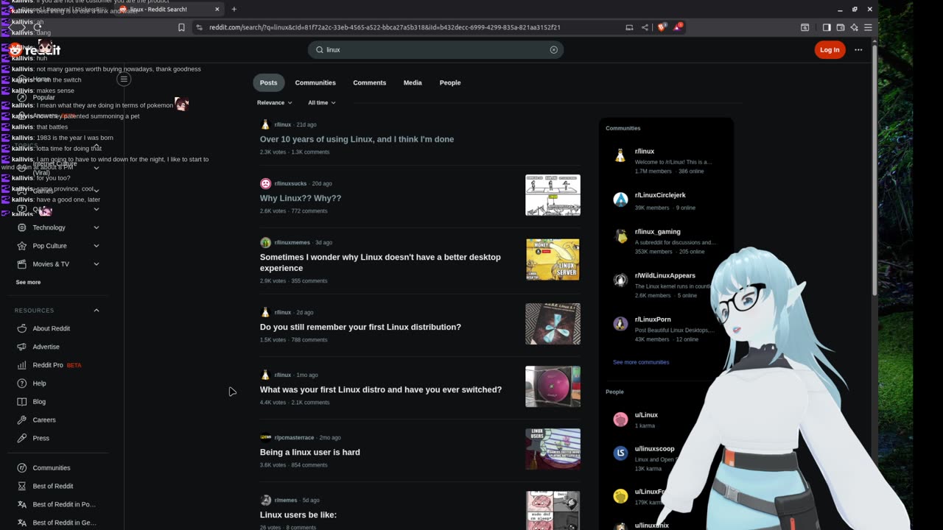Image resolution: width=943 pixels, height=530 pixels.
Task: Click the Log In button
Action: tap(830, 50)
